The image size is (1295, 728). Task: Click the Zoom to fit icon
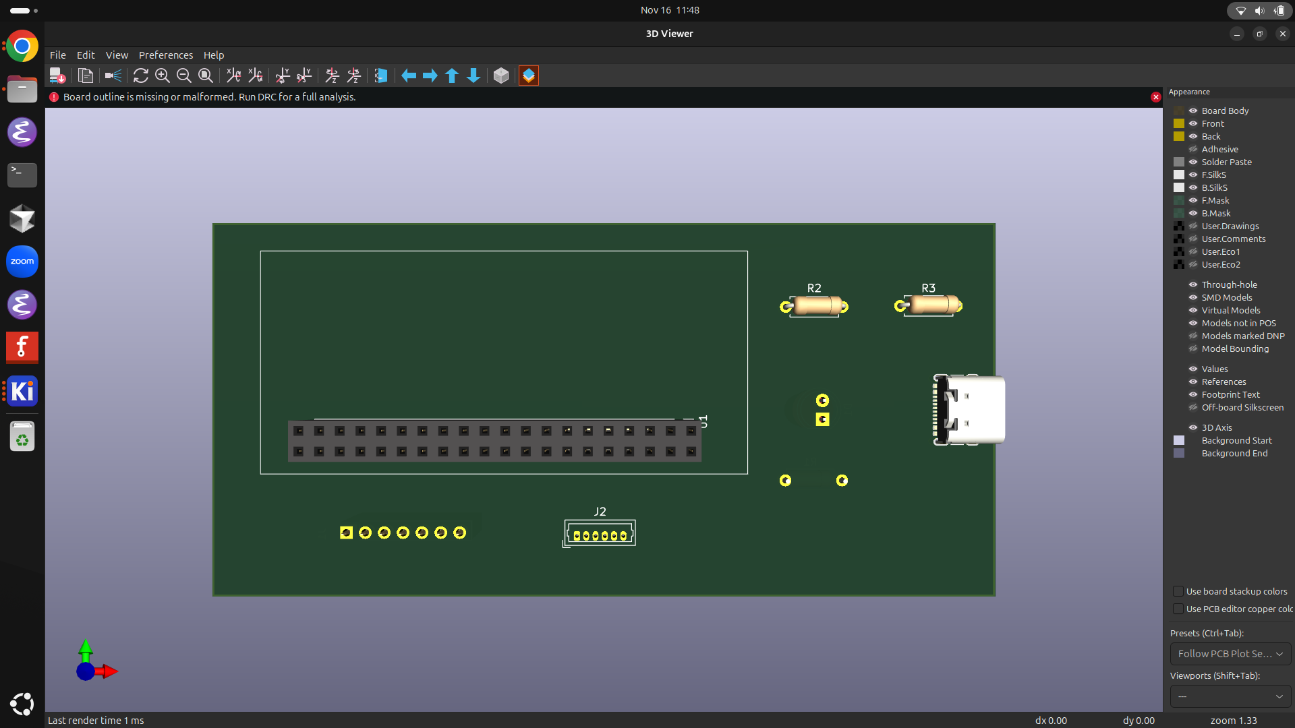205,75
